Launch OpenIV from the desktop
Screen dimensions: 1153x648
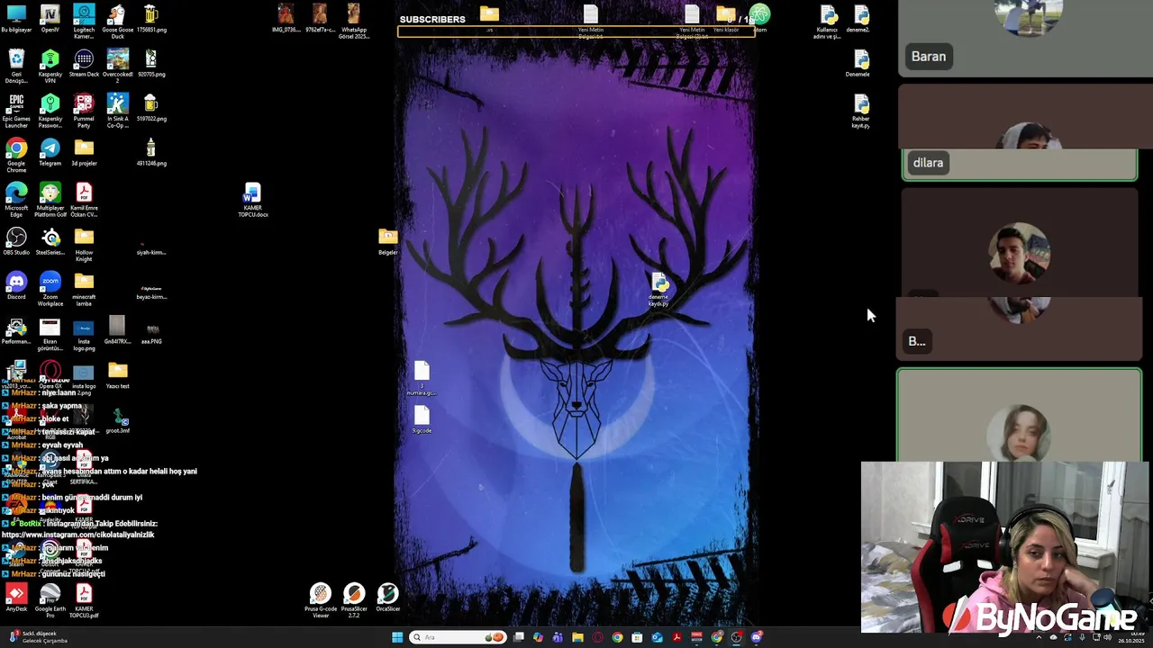pyautogui.click(x=50, y=19)
